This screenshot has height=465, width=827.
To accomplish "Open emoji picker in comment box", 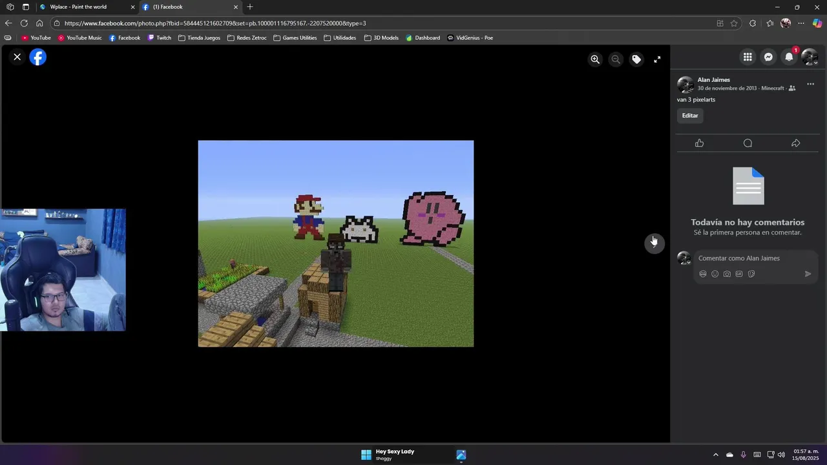I will coord(715,274).
